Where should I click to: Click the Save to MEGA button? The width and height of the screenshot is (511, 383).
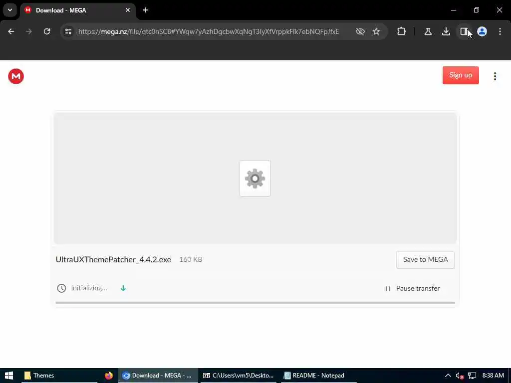[x=425, y=259]
